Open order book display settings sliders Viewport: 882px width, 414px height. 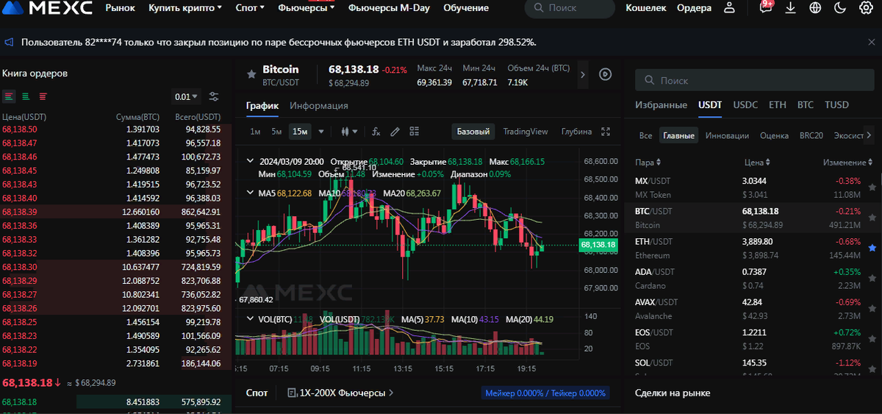coord(214,96)
